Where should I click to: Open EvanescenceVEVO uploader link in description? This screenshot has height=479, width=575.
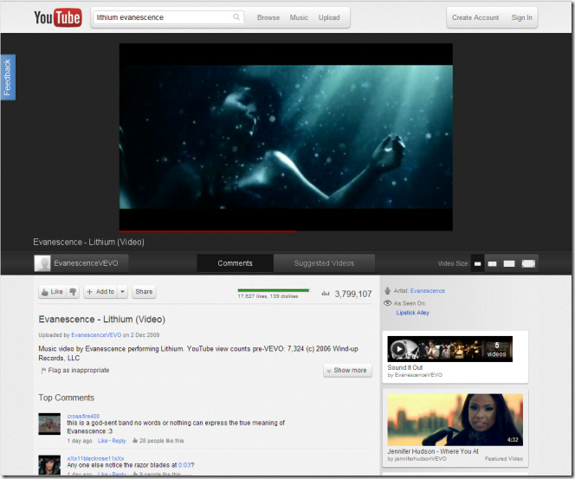96,335
